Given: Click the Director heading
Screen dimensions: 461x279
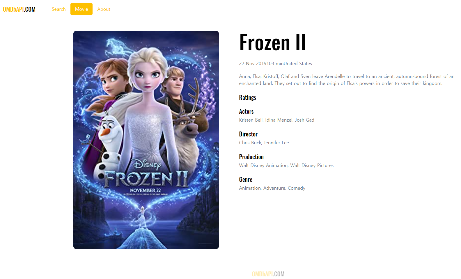Looking at the screenshot, I should pyautogui.click(x=248, y=134).
